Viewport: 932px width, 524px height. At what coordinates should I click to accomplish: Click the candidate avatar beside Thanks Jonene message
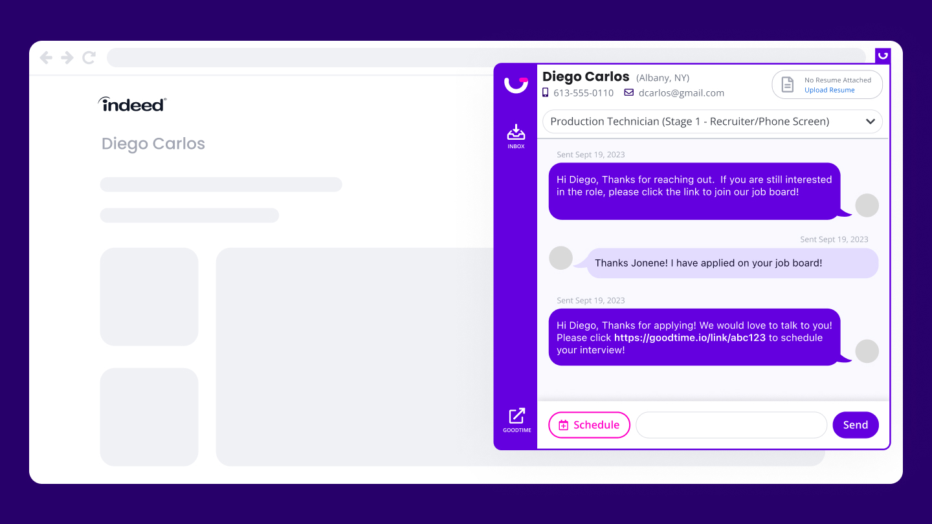click(x=560, y=258)
